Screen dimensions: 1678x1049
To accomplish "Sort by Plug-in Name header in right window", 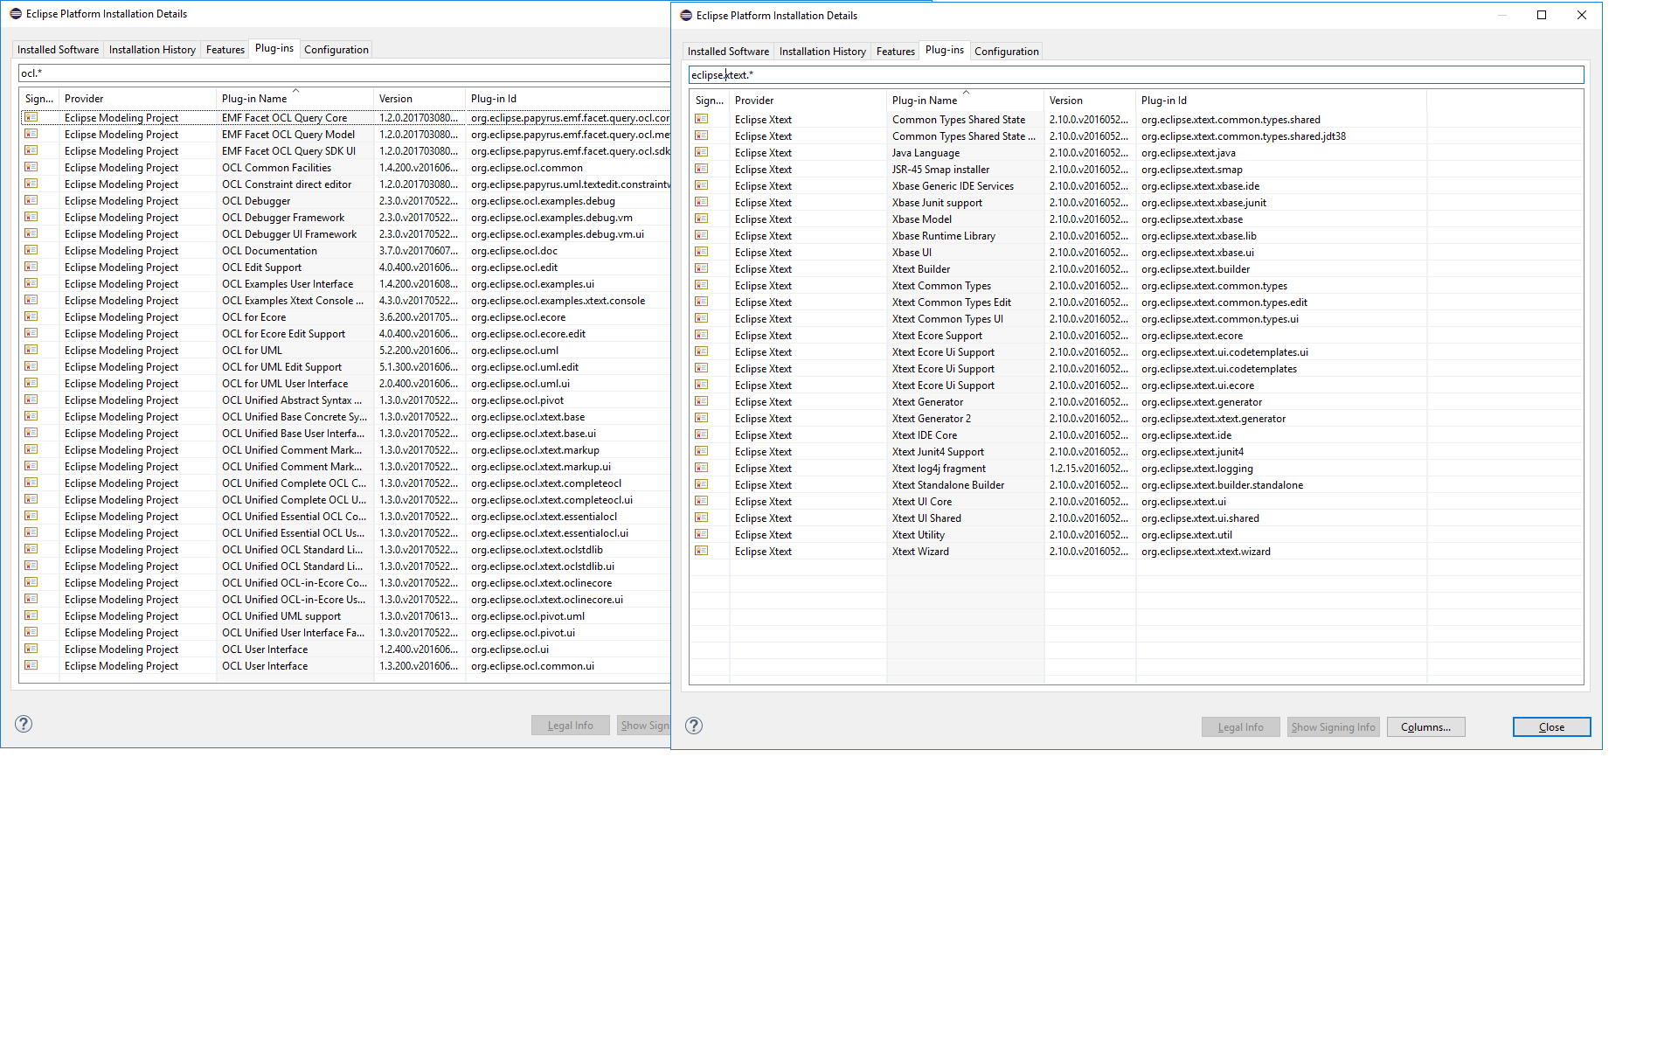I will coord(965,101).
